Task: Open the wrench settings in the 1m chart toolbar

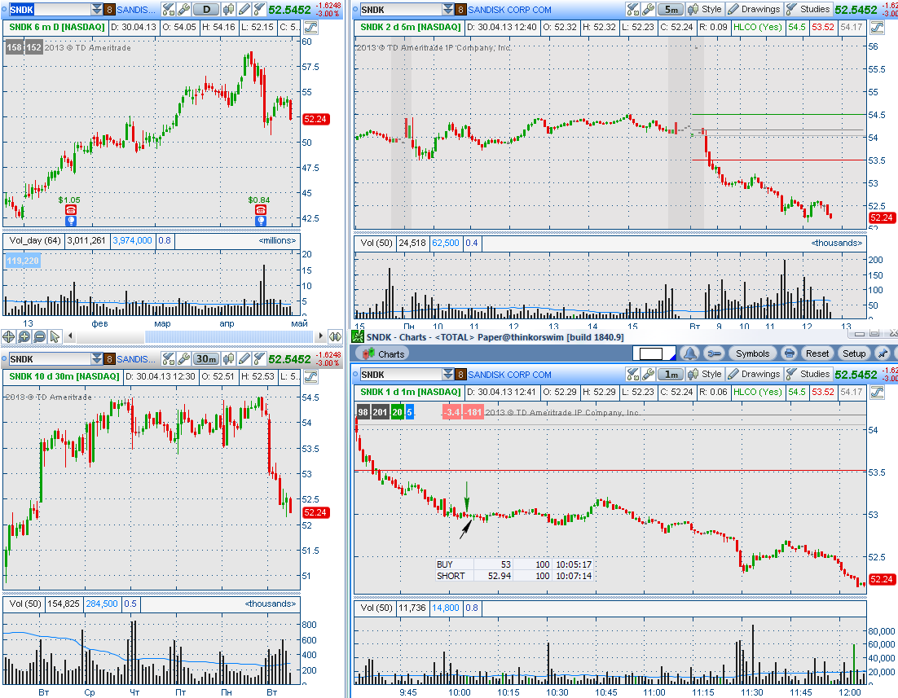Action: click(649, 375)
